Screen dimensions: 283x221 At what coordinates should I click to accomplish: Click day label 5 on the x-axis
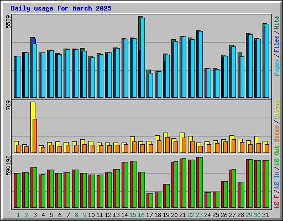click(51, 215)
